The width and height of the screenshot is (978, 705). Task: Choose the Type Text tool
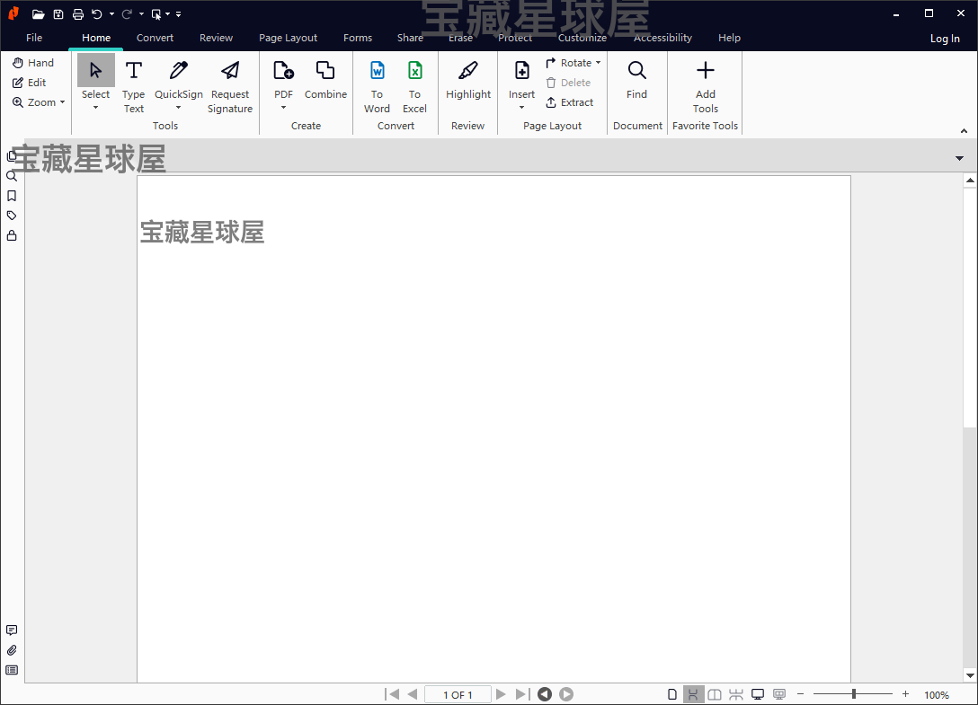click(x=133, y=86)
